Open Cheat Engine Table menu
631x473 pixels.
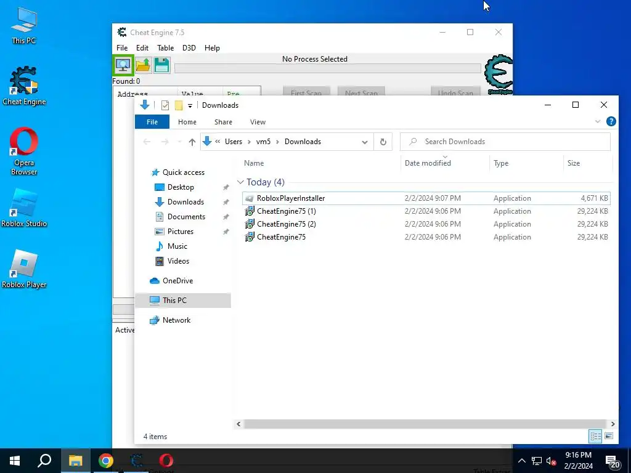coord(165,48)
